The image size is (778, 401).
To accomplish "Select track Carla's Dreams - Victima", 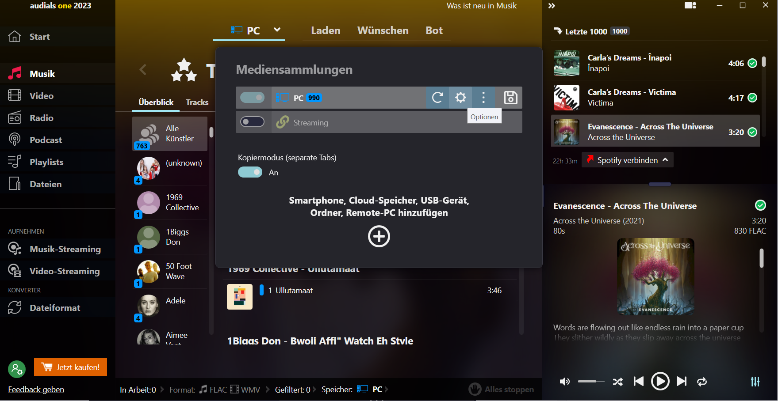I will click(655, 98).
